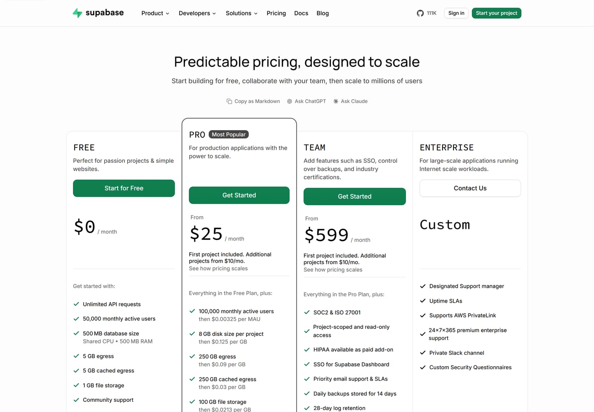The image size is (594, 412).
Task: Click the checkmark beside SOC2 & ISO 27001
Action: click(x=307, y=312)
